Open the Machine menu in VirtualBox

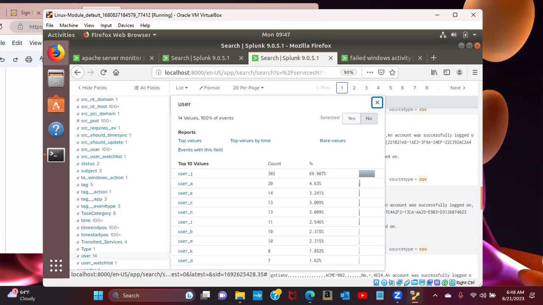click(69, 25)
